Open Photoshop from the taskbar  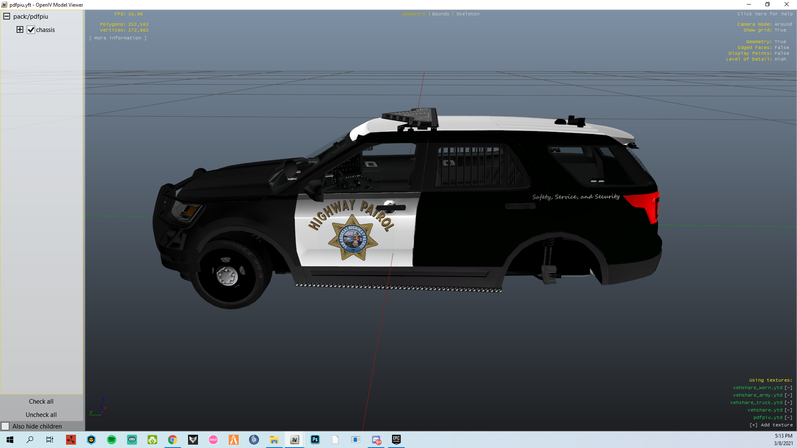point(315,440)
